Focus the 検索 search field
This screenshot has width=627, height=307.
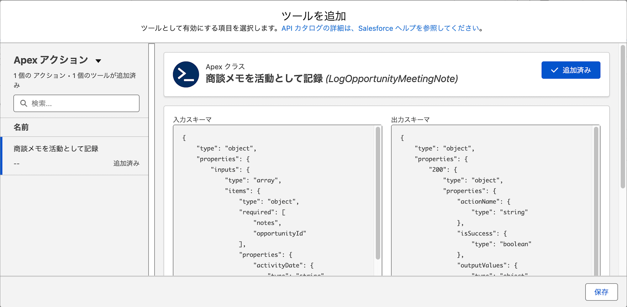pyautogui.click(x=76, y=103)
